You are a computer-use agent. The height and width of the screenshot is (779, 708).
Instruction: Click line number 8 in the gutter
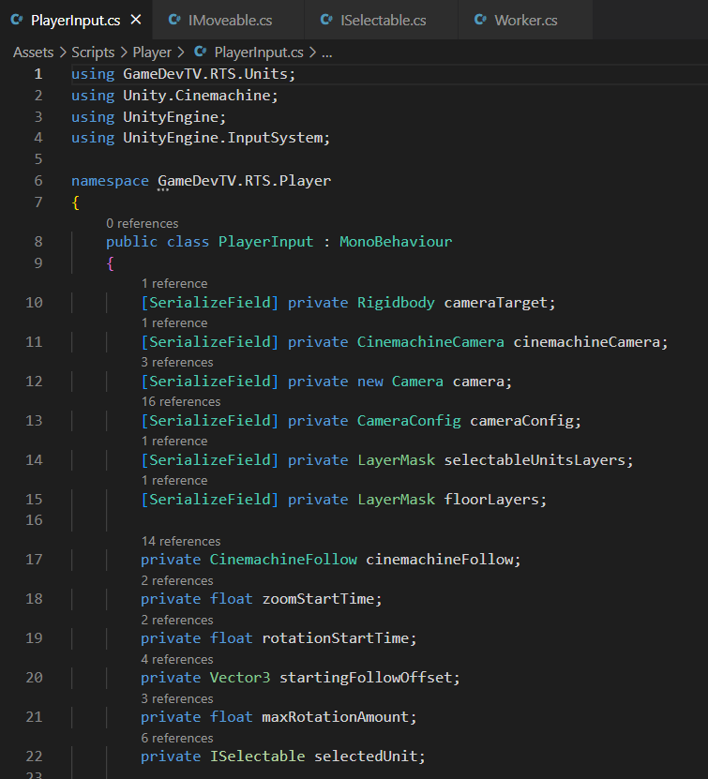[x=38, y=242]
